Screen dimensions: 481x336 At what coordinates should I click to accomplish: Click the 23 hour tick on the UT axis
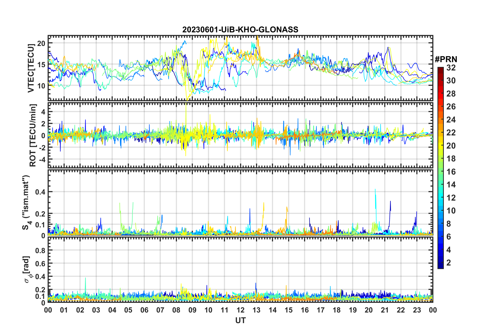(x=417, y=310)
